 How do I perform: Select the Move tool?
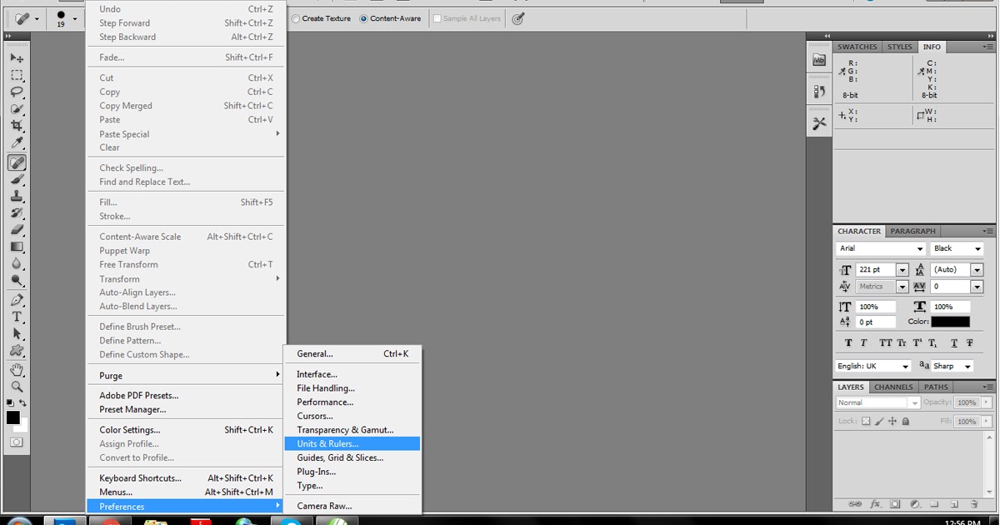(17, 57)
